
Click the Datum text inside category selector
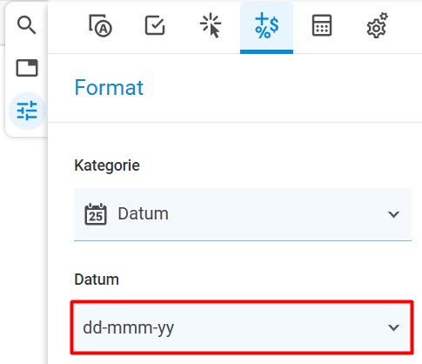pos(143,214)
